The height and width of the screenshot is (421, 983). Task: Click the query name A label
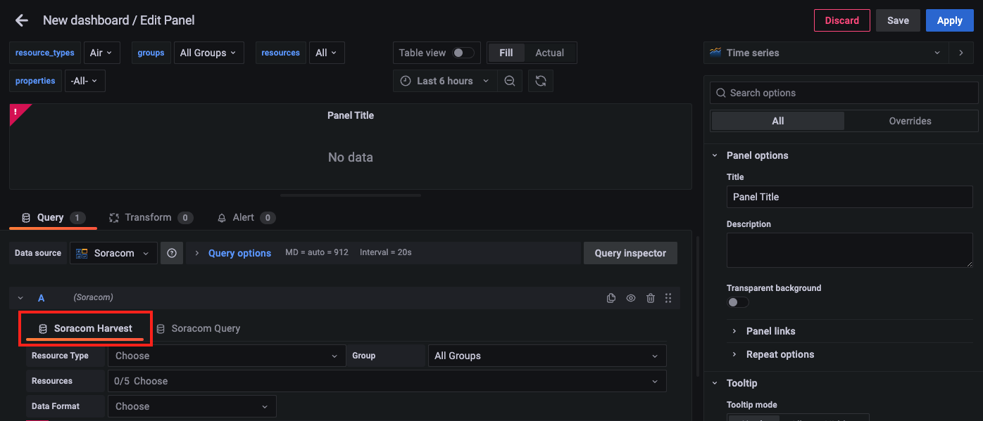pos(41,298)
